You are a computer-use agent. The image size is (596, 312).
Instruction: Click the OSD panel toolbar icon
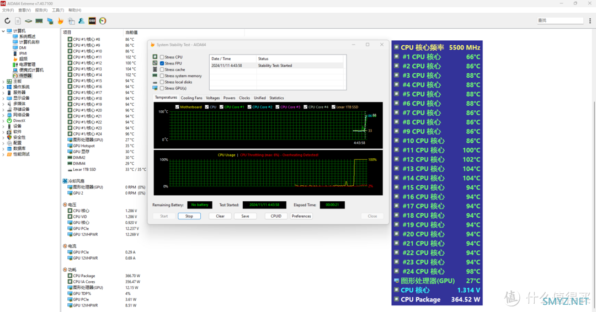92,21
